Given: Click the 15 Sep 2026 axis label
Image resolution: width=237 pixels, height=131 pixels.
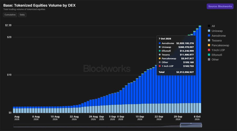Looking at the screenshot, I should [140, 118].
